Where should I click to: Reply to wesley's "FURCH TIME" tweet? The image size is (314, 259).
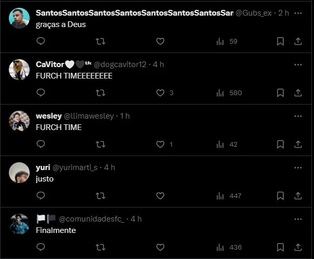41,144
